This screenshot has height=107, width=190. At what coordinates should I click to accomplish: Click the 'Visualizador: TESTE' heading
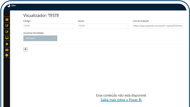(41, 16)
